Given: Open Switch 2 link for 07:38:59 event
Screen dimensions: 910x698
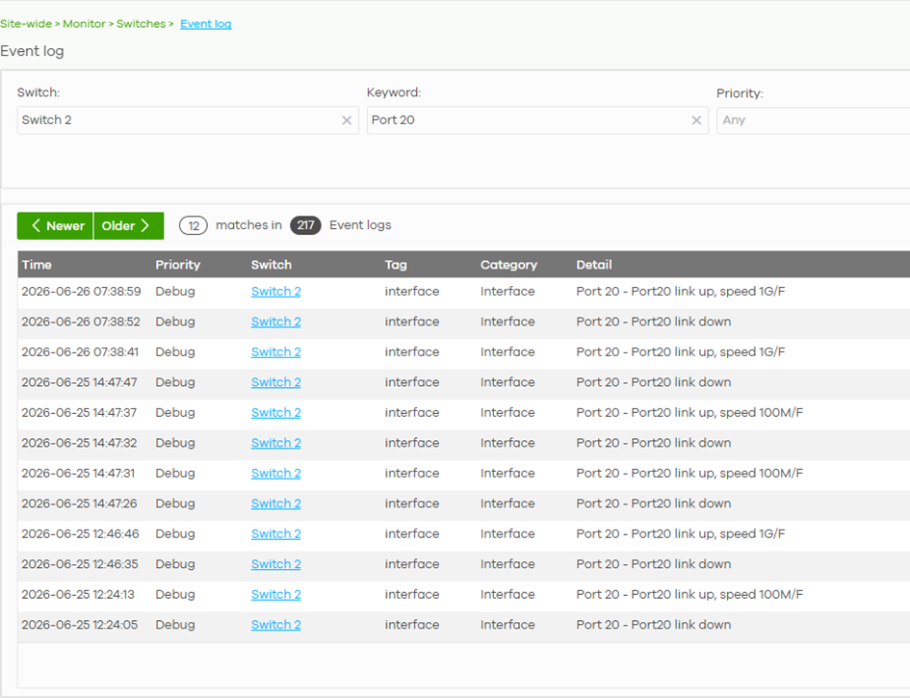Looking at the screenshot, I should (x=275, y=292).
